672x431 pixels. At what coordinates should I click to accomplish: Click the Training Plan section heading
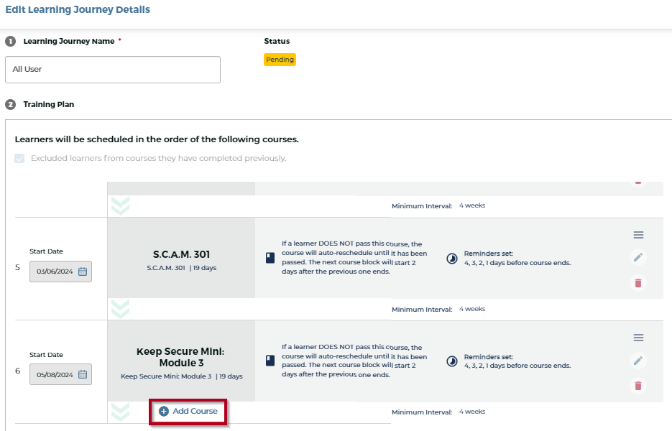(48, 105)
